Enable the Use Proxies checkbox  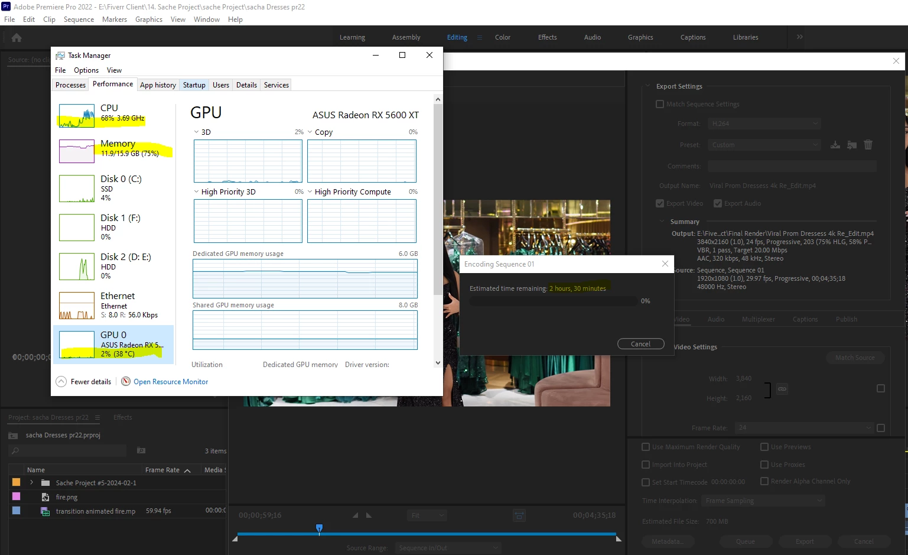tap(764, 465)
